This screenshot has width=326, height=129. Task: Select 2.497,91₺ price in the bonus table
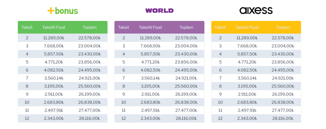[54, 110]
